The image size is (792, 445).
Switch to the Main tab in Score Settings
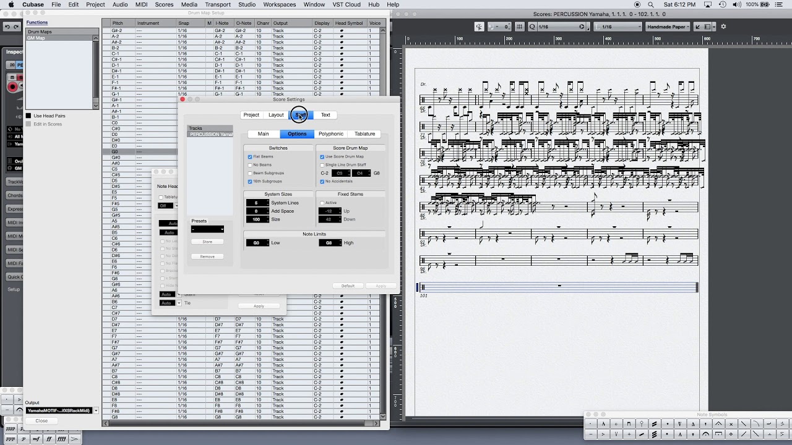coord(263,133)
